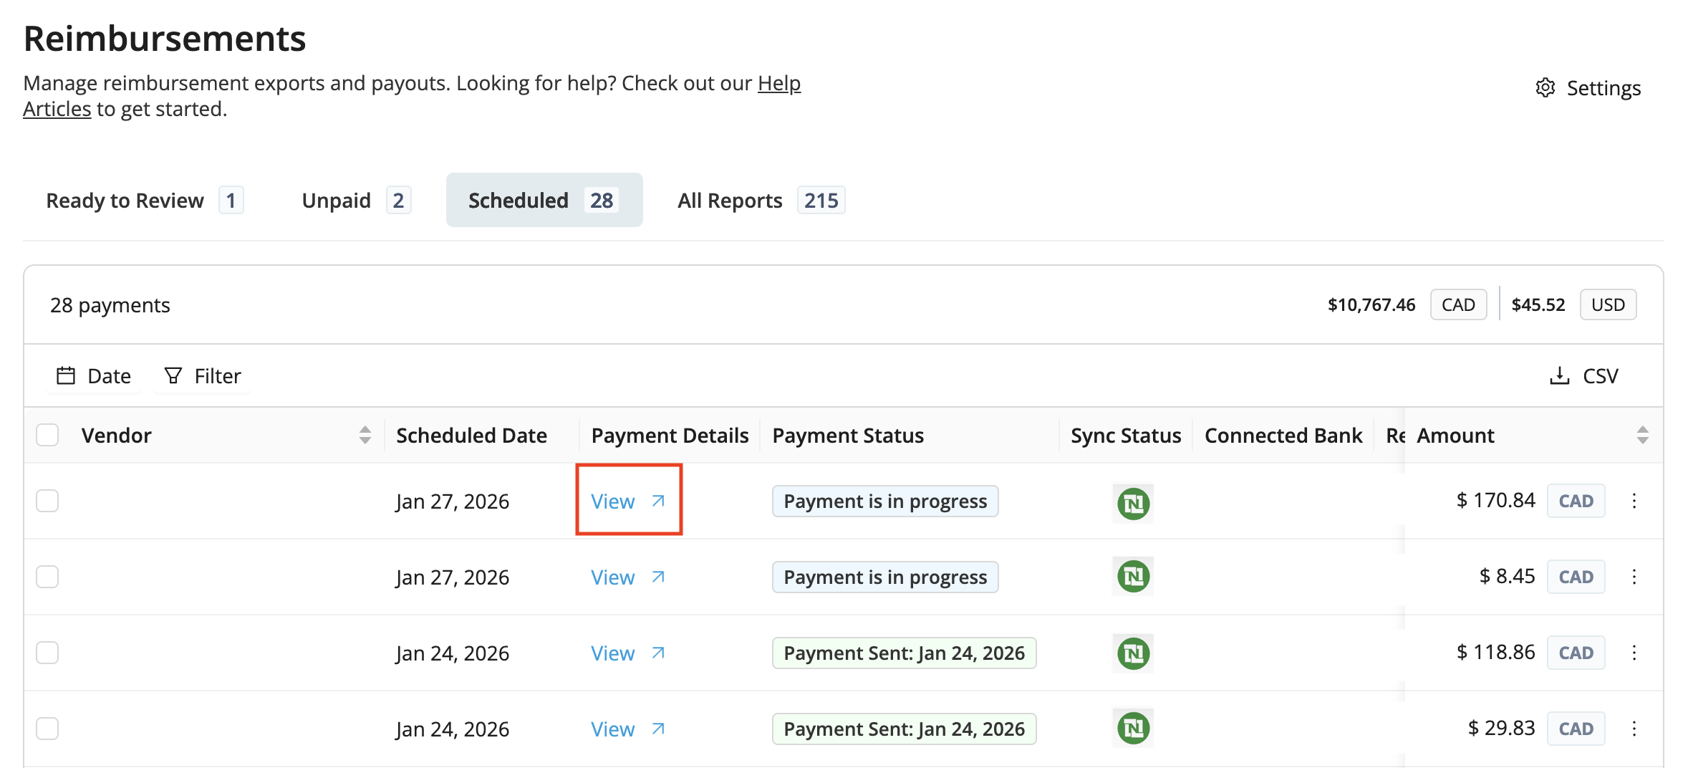This screenshot has height=768, width=1683.
Task: Click the calendar icon on the Date button
Action: coord(66,375)
